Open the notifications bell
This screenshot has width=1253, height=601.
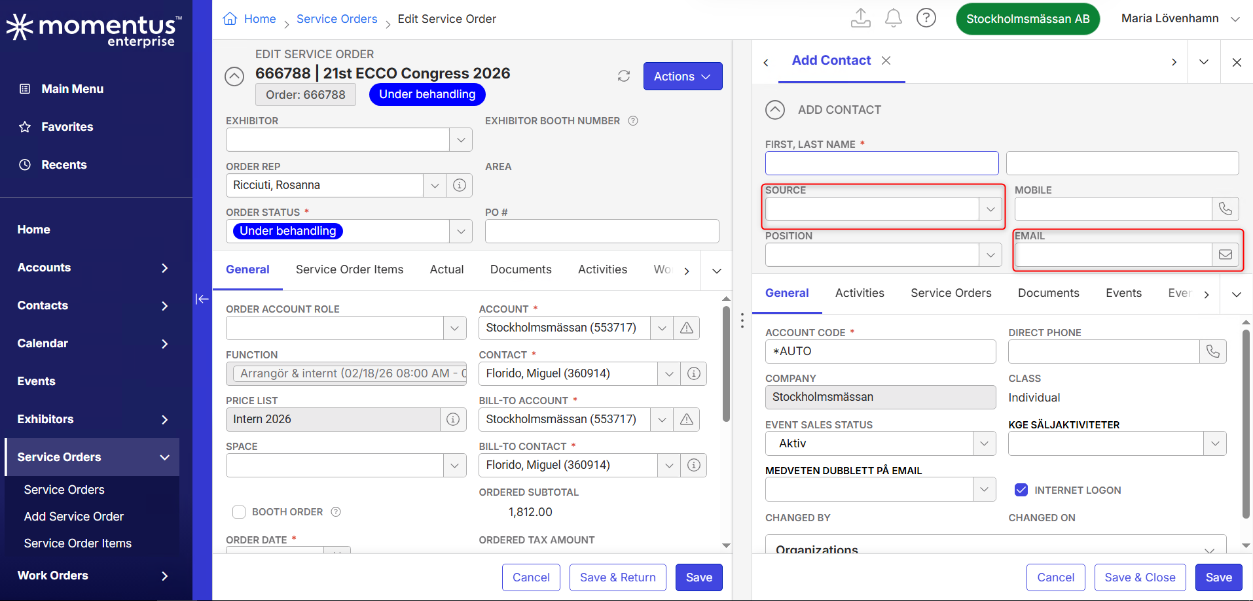pyautogui.click(x=893, y=18)
